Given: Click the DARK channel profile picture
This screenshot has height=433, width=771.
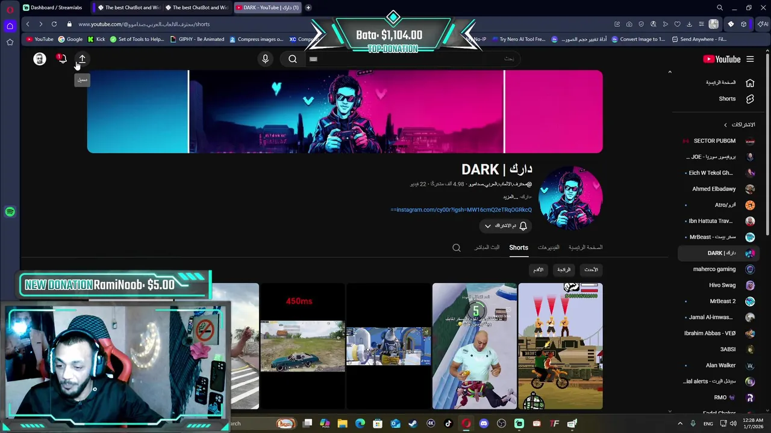Looking at the screenshot, I should click(x=570, y=199).
